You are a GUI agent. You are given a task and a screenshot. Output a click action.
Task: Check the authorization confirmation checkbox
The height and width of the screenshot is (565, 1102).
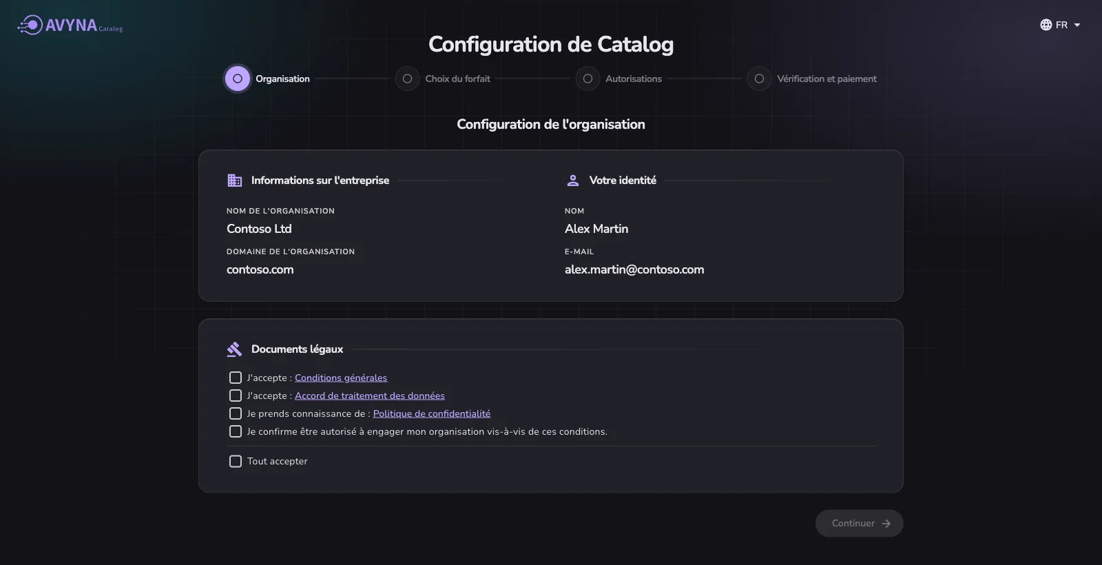click(236, 431)
